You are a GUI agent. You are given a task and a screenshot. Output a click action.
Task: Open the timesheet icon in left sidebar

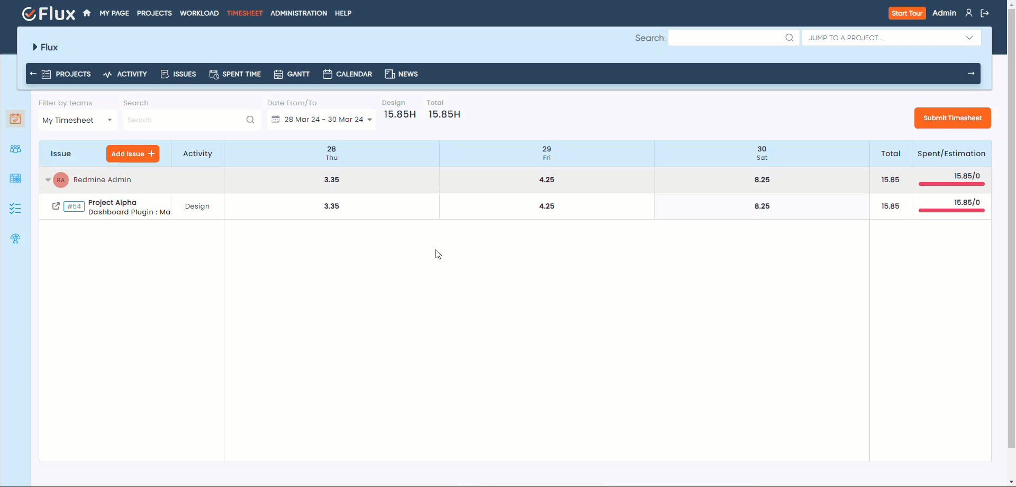coord(15,119)
